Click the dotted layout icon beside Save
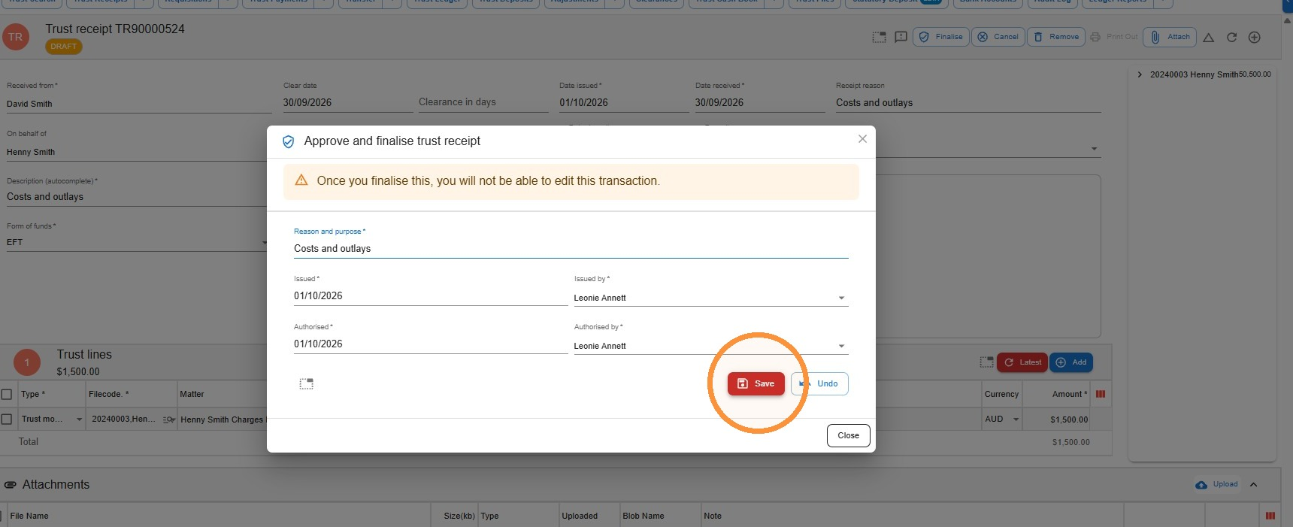 tap(306, 384)
